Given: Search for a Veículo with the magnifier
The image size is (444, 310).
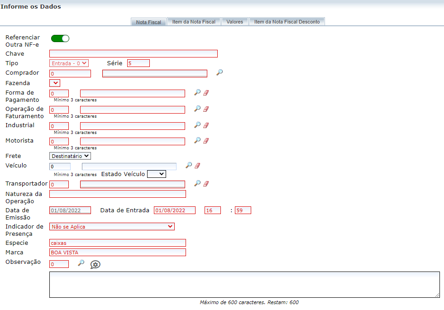Looking at the screenshot, I should (188, 165).
